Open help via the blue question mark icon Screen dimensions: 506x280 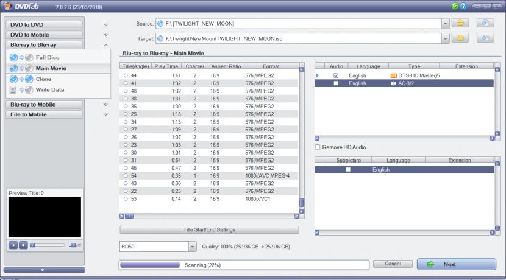463,6
